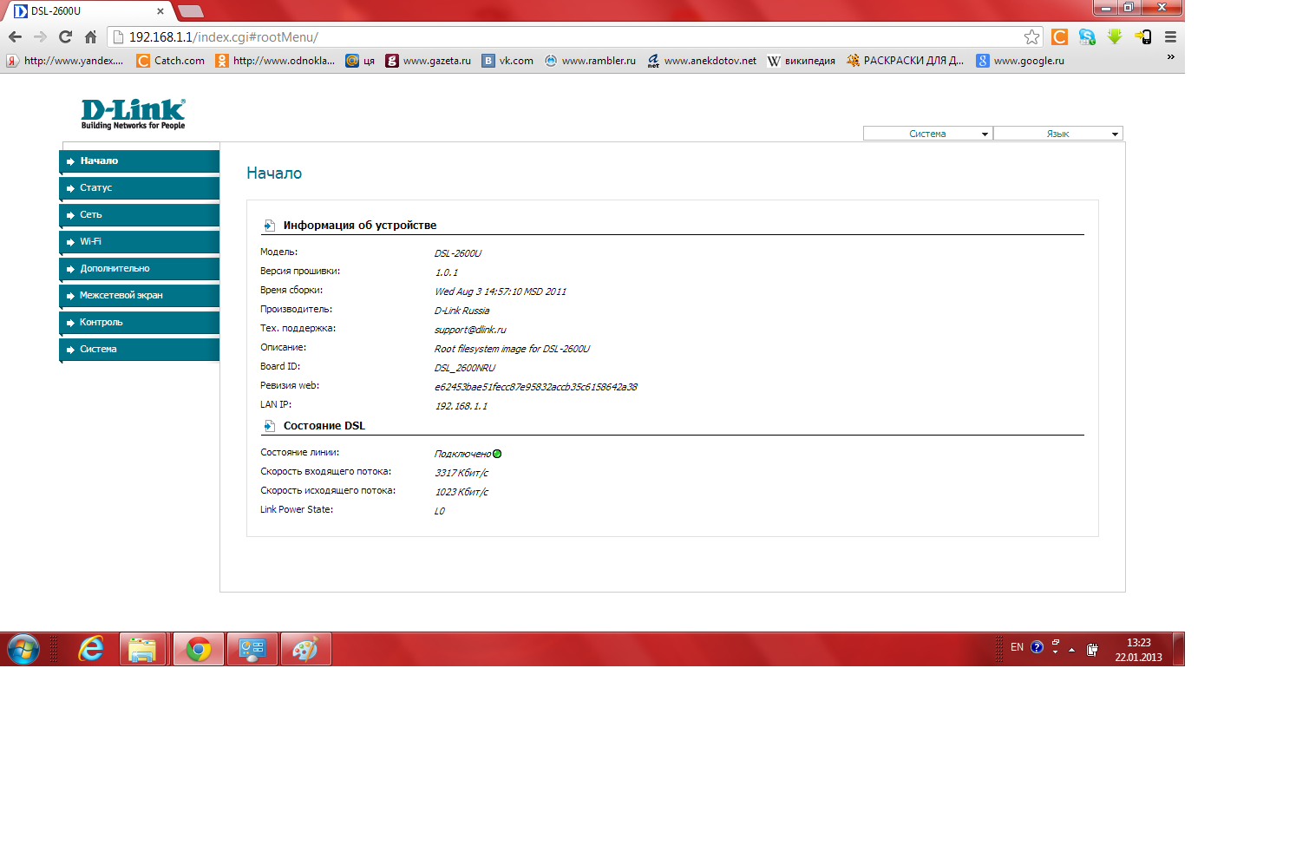Open the vk.com bookmark

(x=508, y=61)
